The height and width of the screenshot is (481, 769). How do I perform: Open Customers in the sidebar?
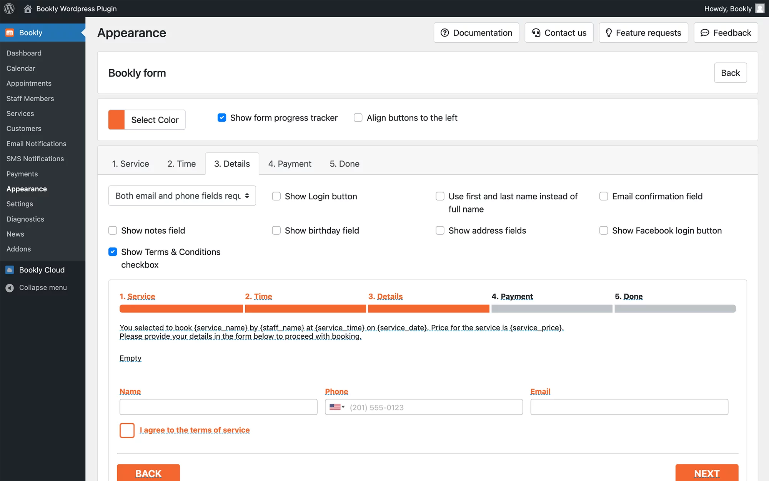click(24, 129)
